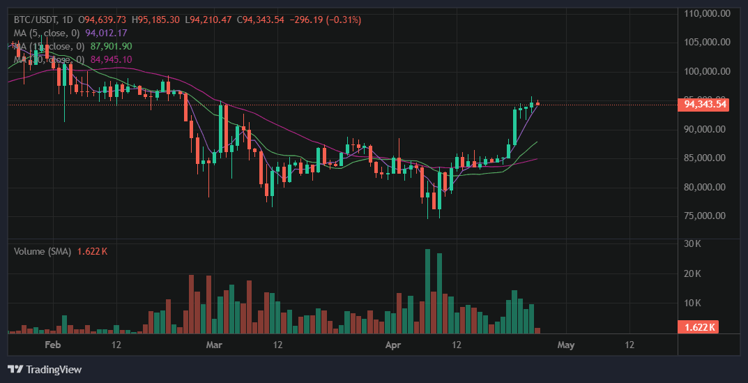748x383 pixels.
Task: Select the Mar marker on the time axis
Action: (x=214, y=345)
